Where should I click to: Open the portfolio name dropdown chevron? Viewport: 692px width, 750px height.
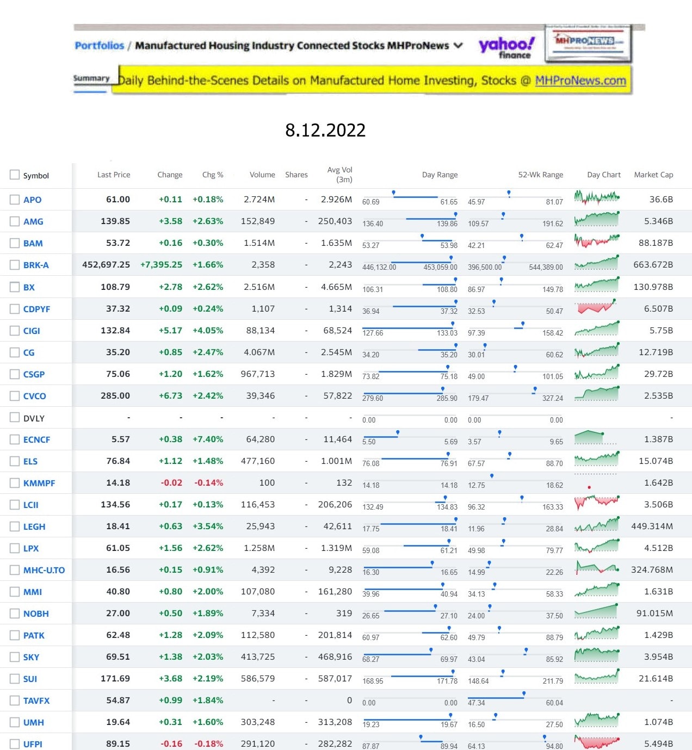click(458, 46)
